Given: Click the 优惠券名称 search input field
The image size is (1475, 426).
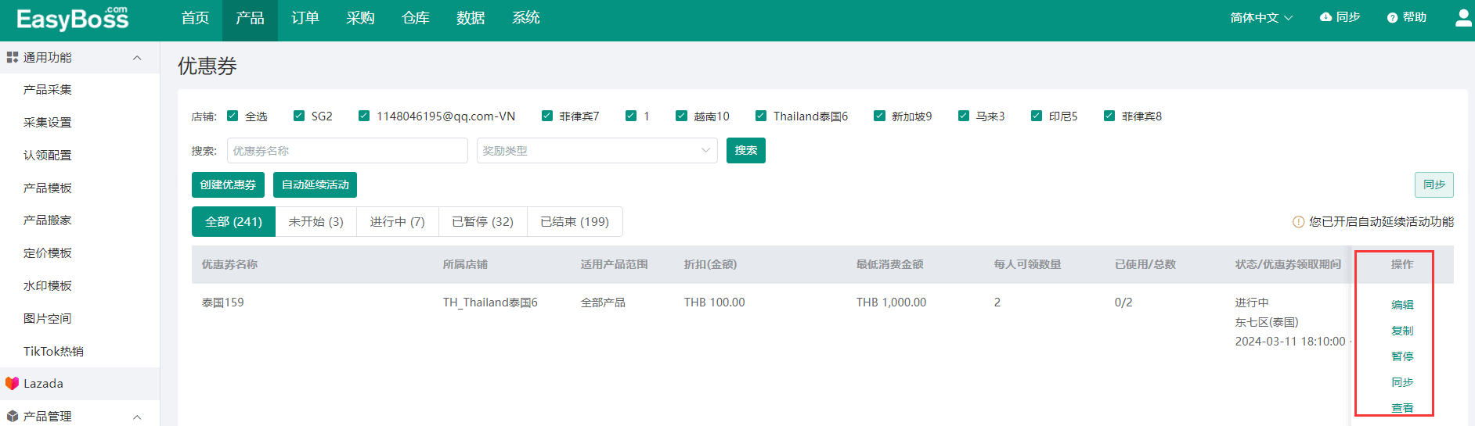Looking at the screenshot, I should click(x=347, y=151).
